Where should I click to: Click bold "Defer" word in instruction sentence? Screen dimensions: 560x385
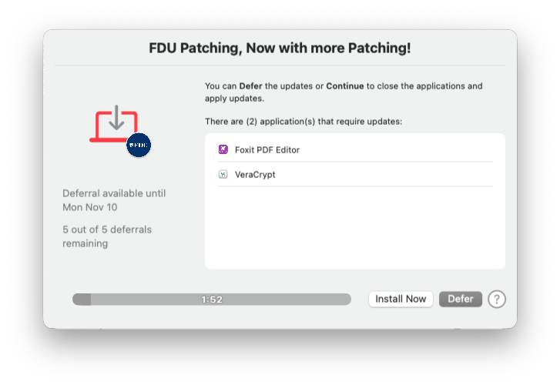tap(251, 85)
